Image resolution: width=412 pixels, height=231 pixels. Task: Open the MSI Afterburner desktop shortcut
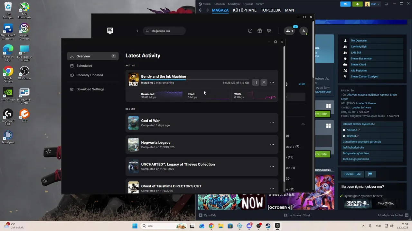[x=24, y=11]
